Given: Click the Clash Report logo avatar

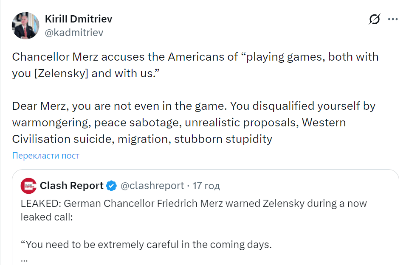Looking at the screenshot, I should 28,186.
